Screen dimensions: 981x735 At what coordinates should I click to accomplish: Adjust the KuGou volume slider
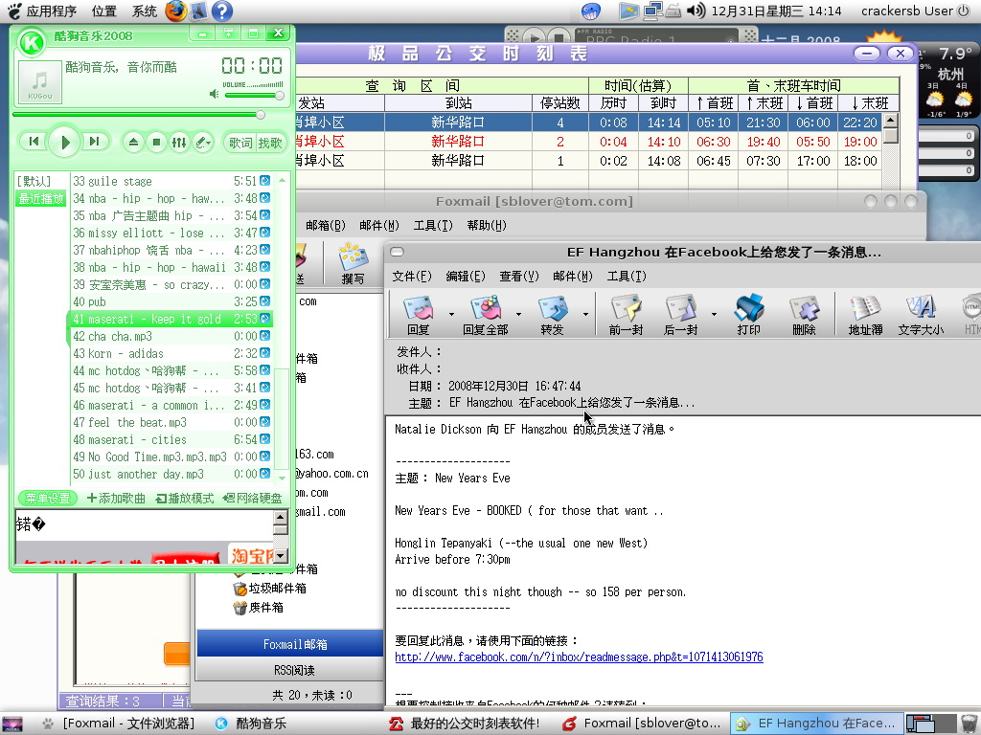click(x=254, y=95)
